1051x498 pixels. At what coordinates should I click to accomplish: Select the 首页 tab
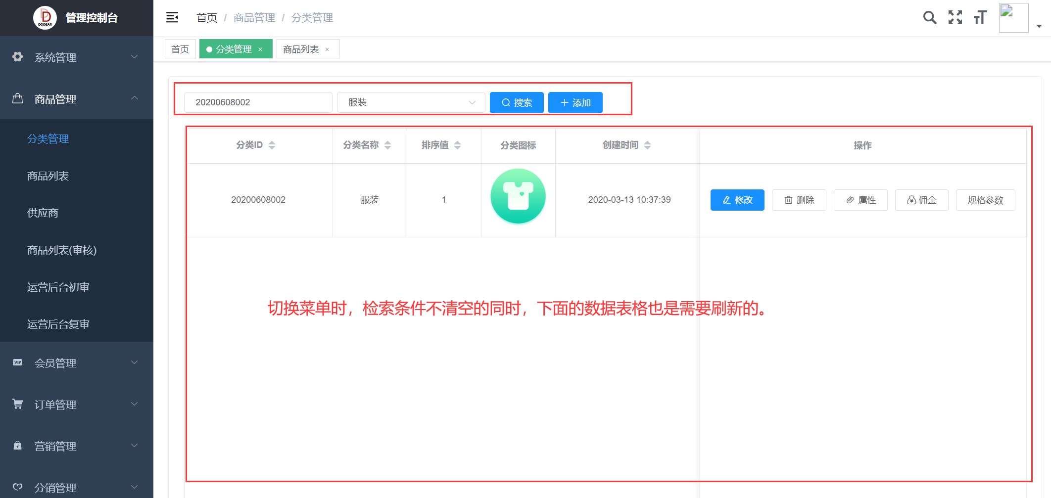pos(180,49)
